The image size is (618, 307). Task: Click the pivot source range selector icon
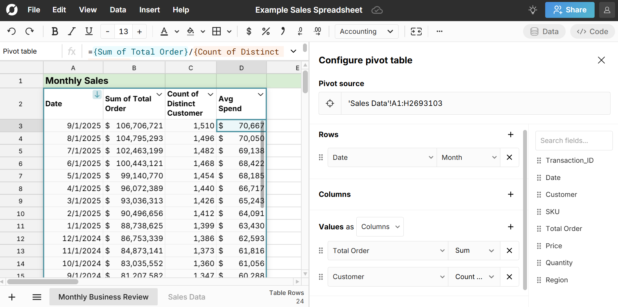[x=330, y=103]
